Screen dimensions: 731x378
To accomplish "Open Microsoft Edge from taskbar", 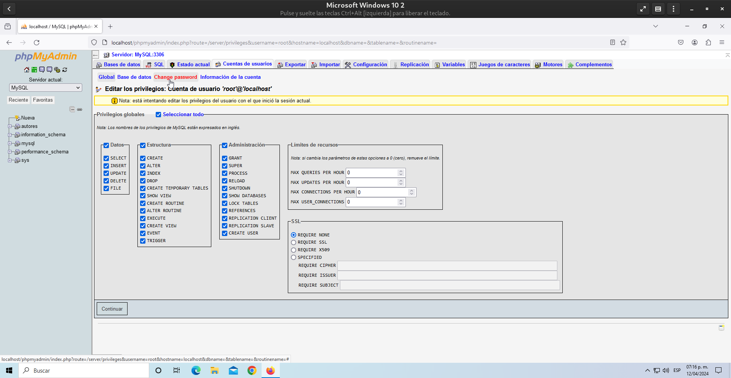I will 196,370.
